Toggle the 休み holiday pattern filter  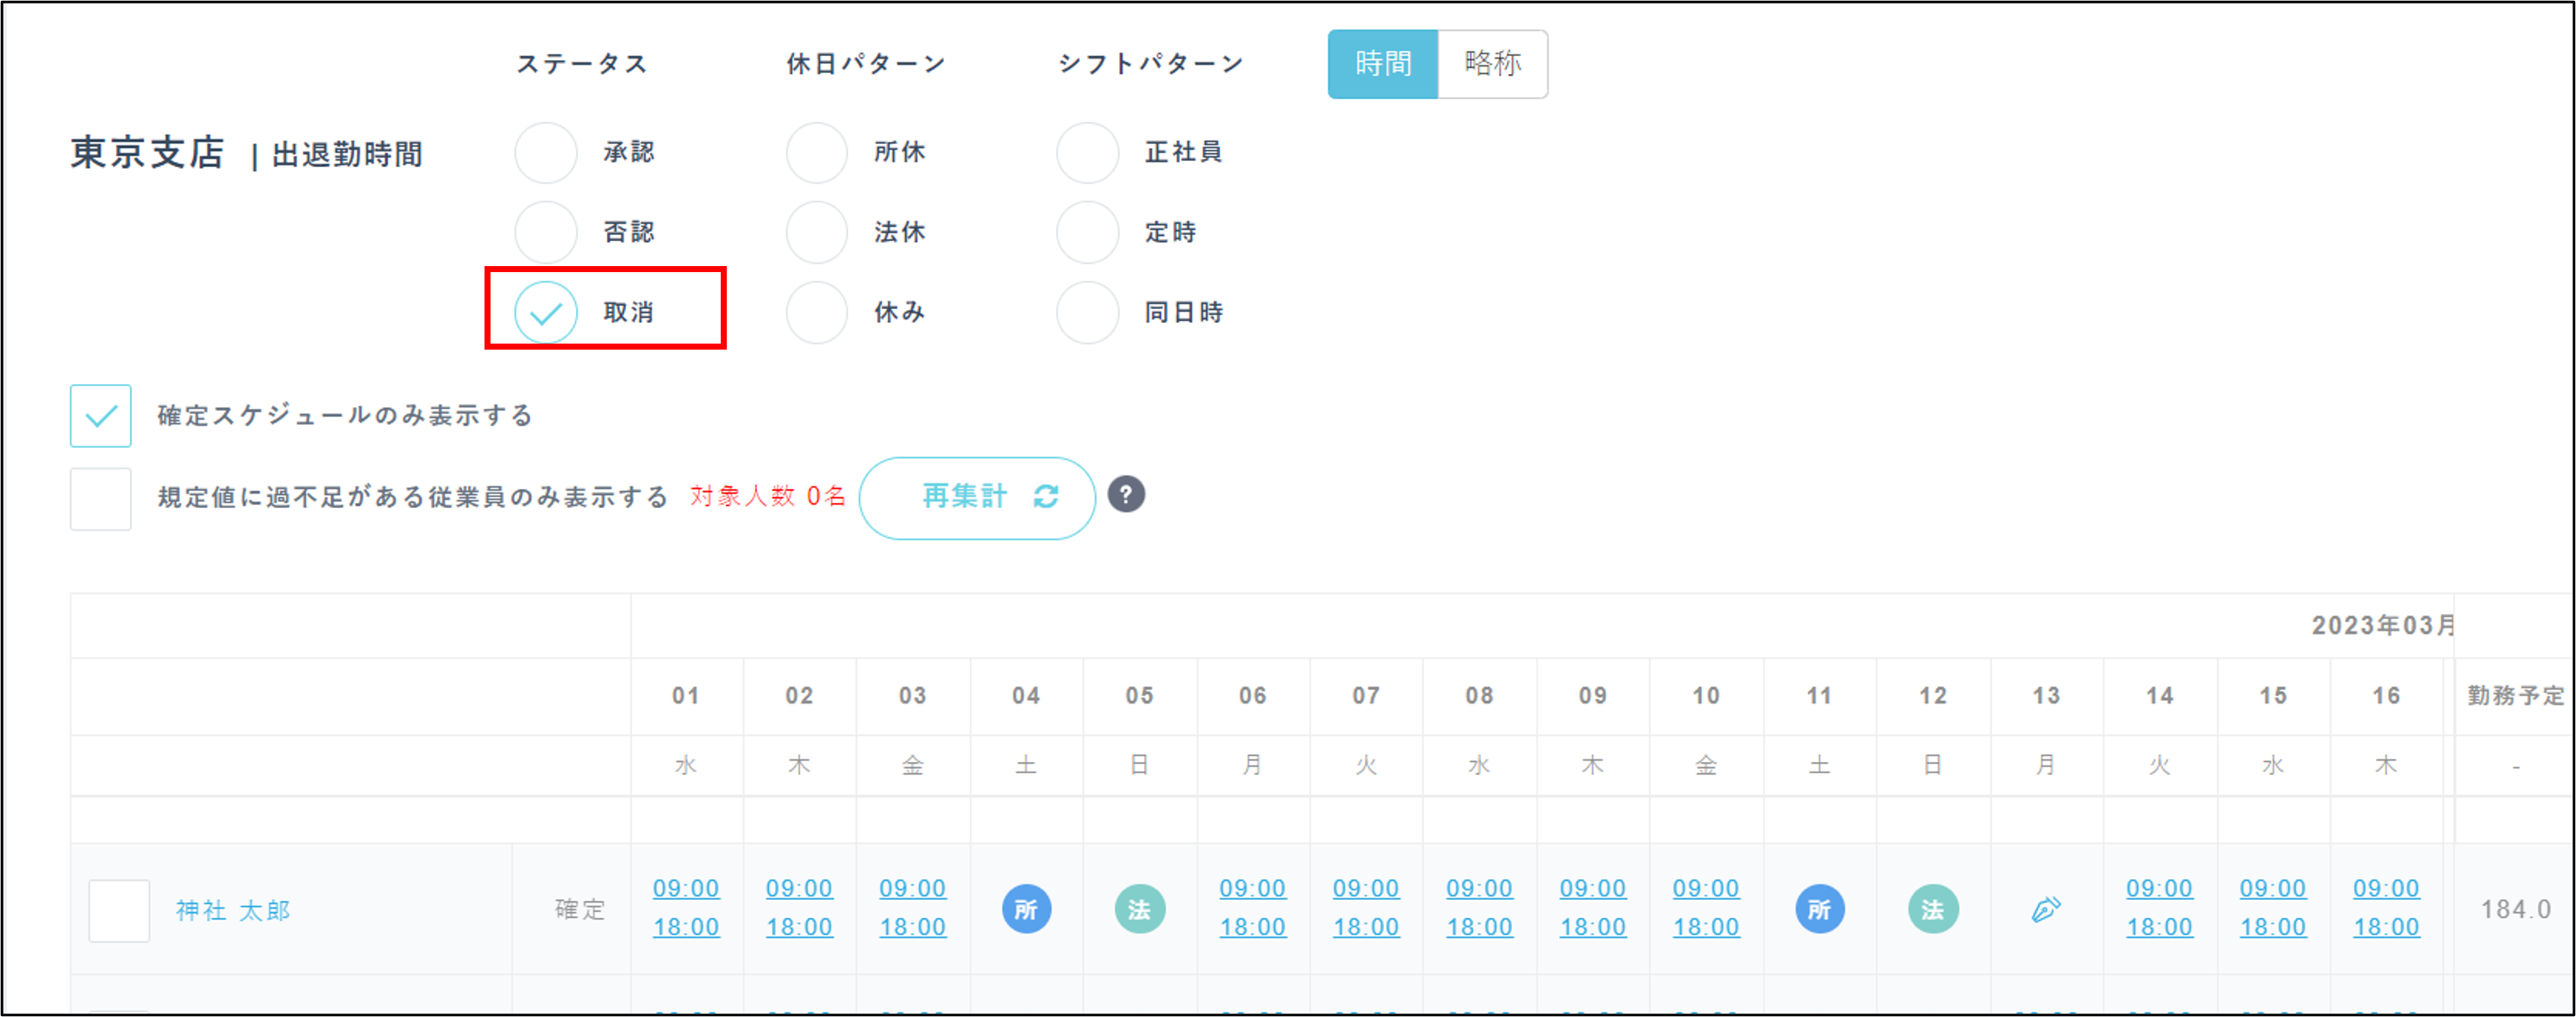pos(817,313)
